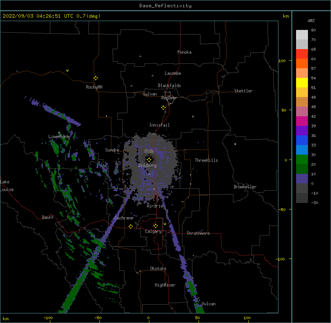Image resolution: width=331 pixels, height=323 pixels.
Task: Click the ThreeHills label
Action: coord(206,160)
